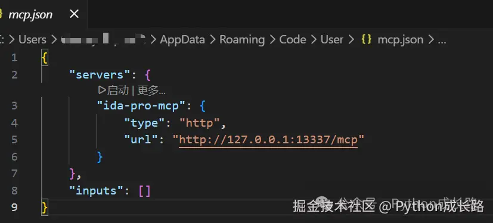
Task: Open the Code breadcrumb segment
Action: click(293, 39)
